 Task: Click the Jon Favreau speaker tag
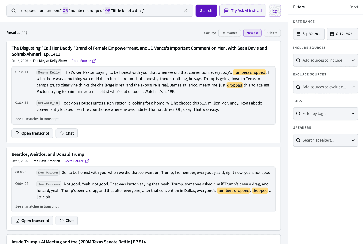(x=49, y=184)
